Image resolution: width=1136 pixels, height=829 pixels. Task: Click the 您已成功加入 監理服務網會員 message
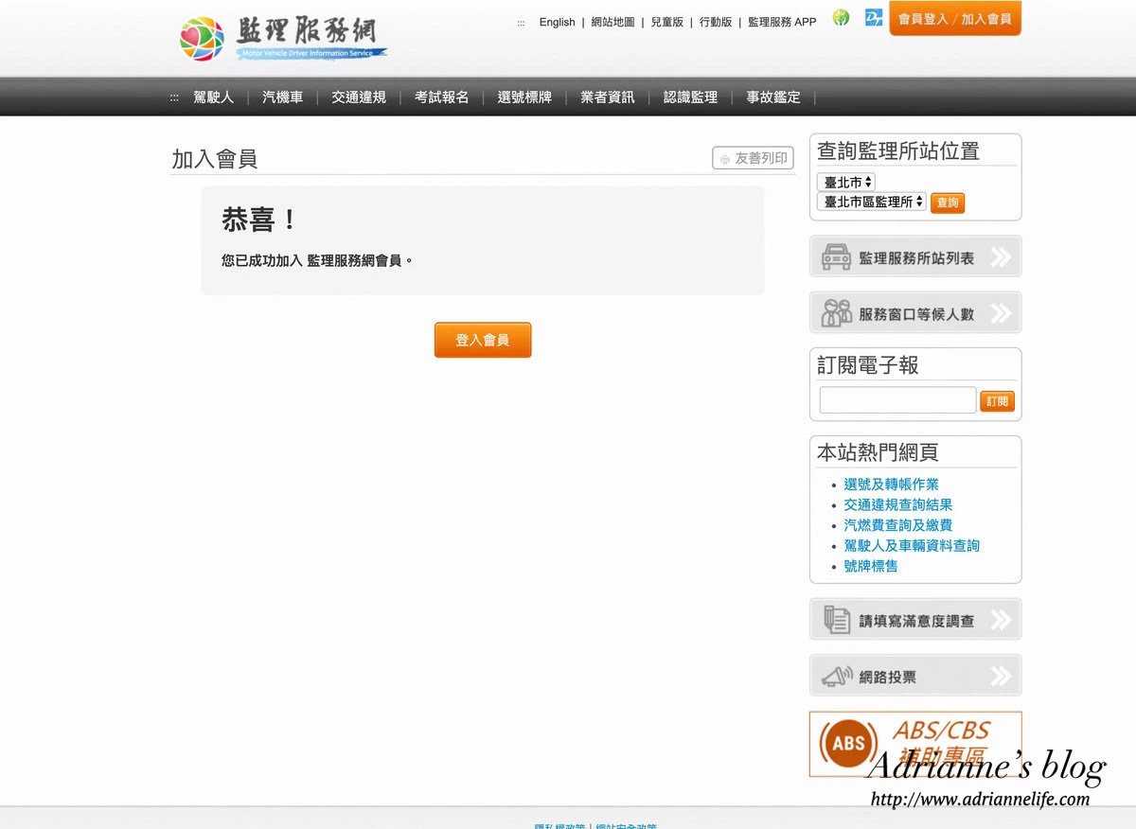317,260
